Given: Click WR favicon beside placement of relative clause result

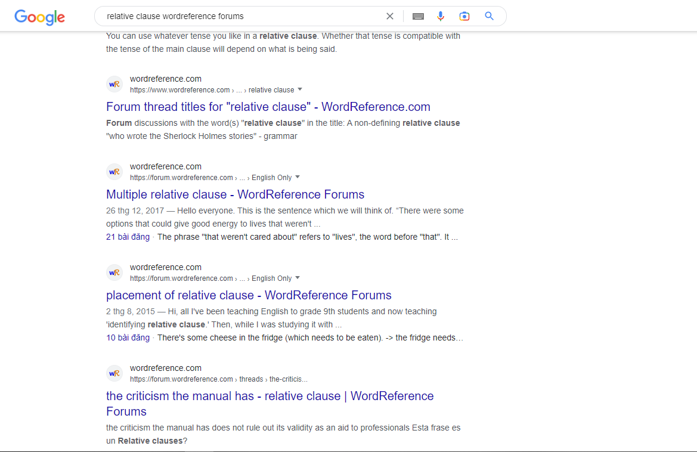Looking at the screenshot, I should click(x=114, y=273).
